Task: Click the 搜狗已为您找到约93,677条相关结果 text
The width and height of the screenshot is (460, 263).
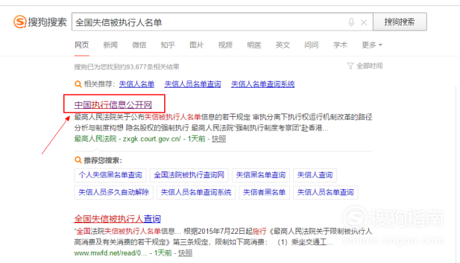Action: coord(127,67)
